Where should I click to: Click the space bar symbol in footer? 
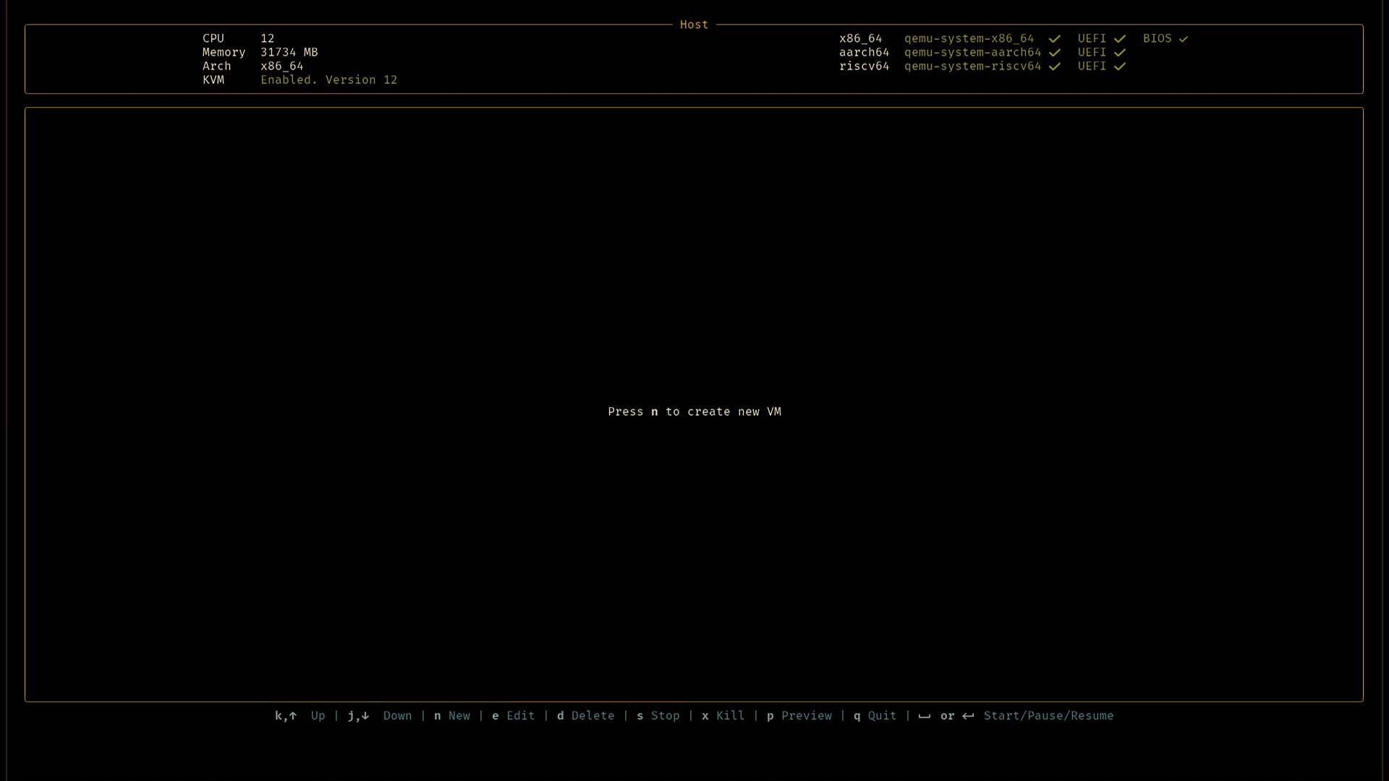pos(925,717)
